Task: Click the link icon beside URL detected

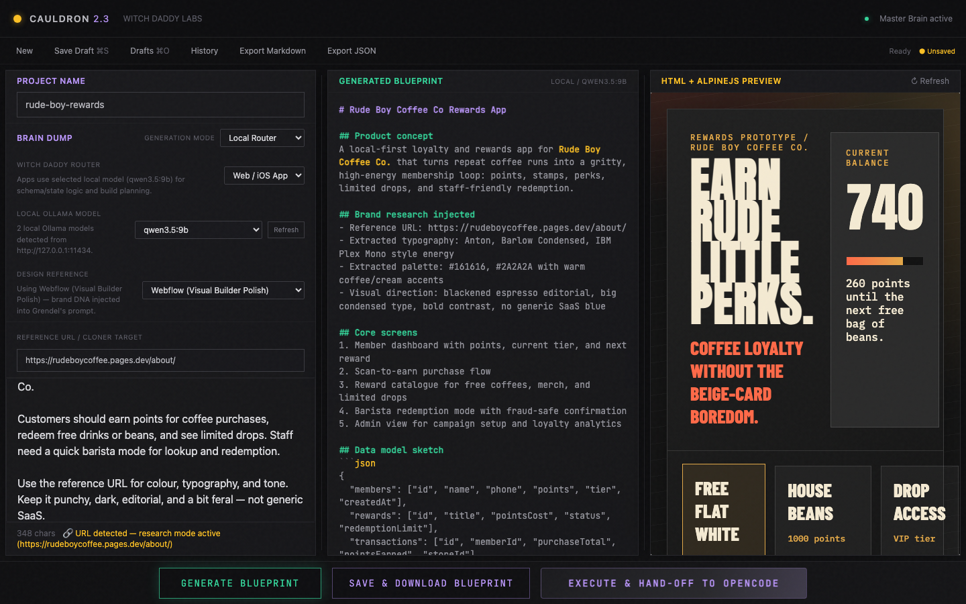Action: pyautogui.click(x=68, y=534)
